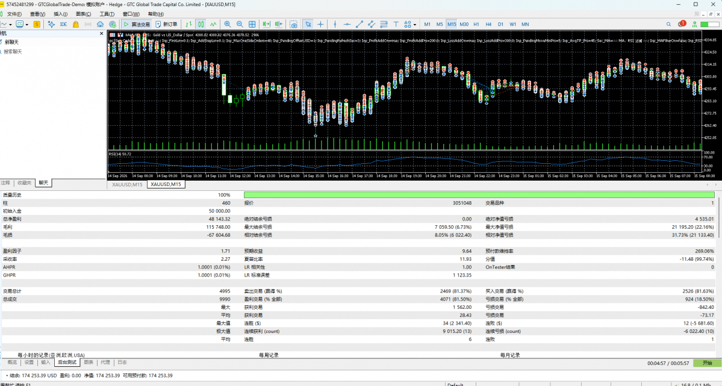
Task: Switch chart to candlestick style
Action: point(201,24)
